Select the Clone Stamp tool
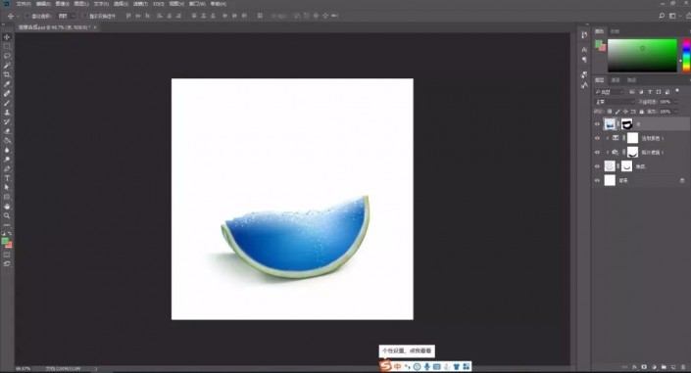Viewport: 691px width, 373px height. click(7, 113)
